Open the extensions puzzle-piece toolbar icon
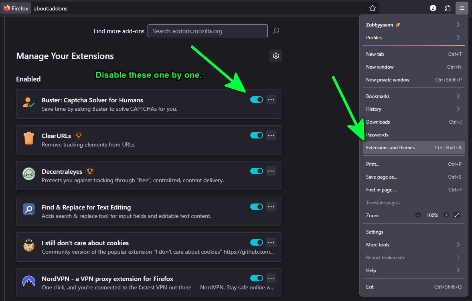The width and height of the screenshot is (472, 301). (x=448, y=8)
